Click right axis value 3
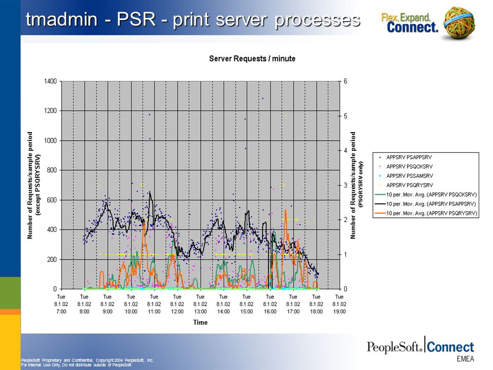 point(345,186)
